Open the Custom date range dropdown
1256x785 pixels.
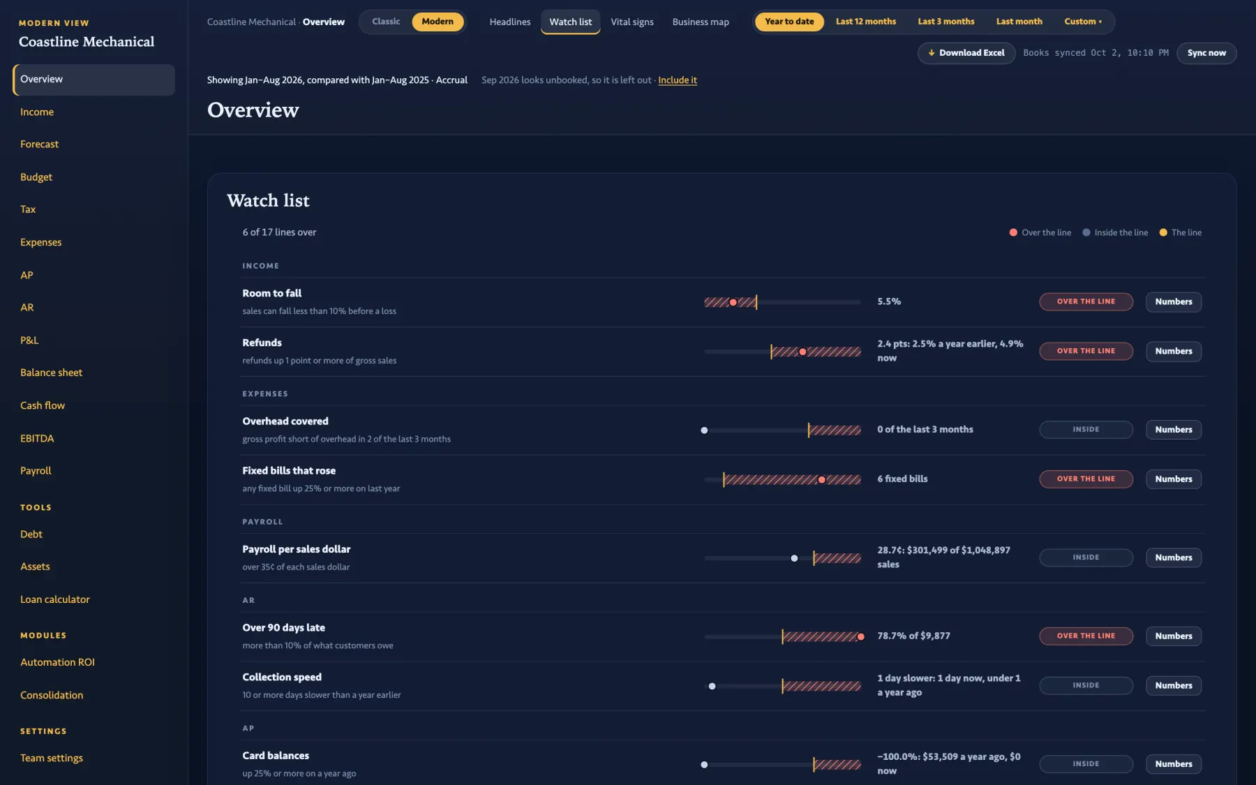click(x=1083, y=22)
